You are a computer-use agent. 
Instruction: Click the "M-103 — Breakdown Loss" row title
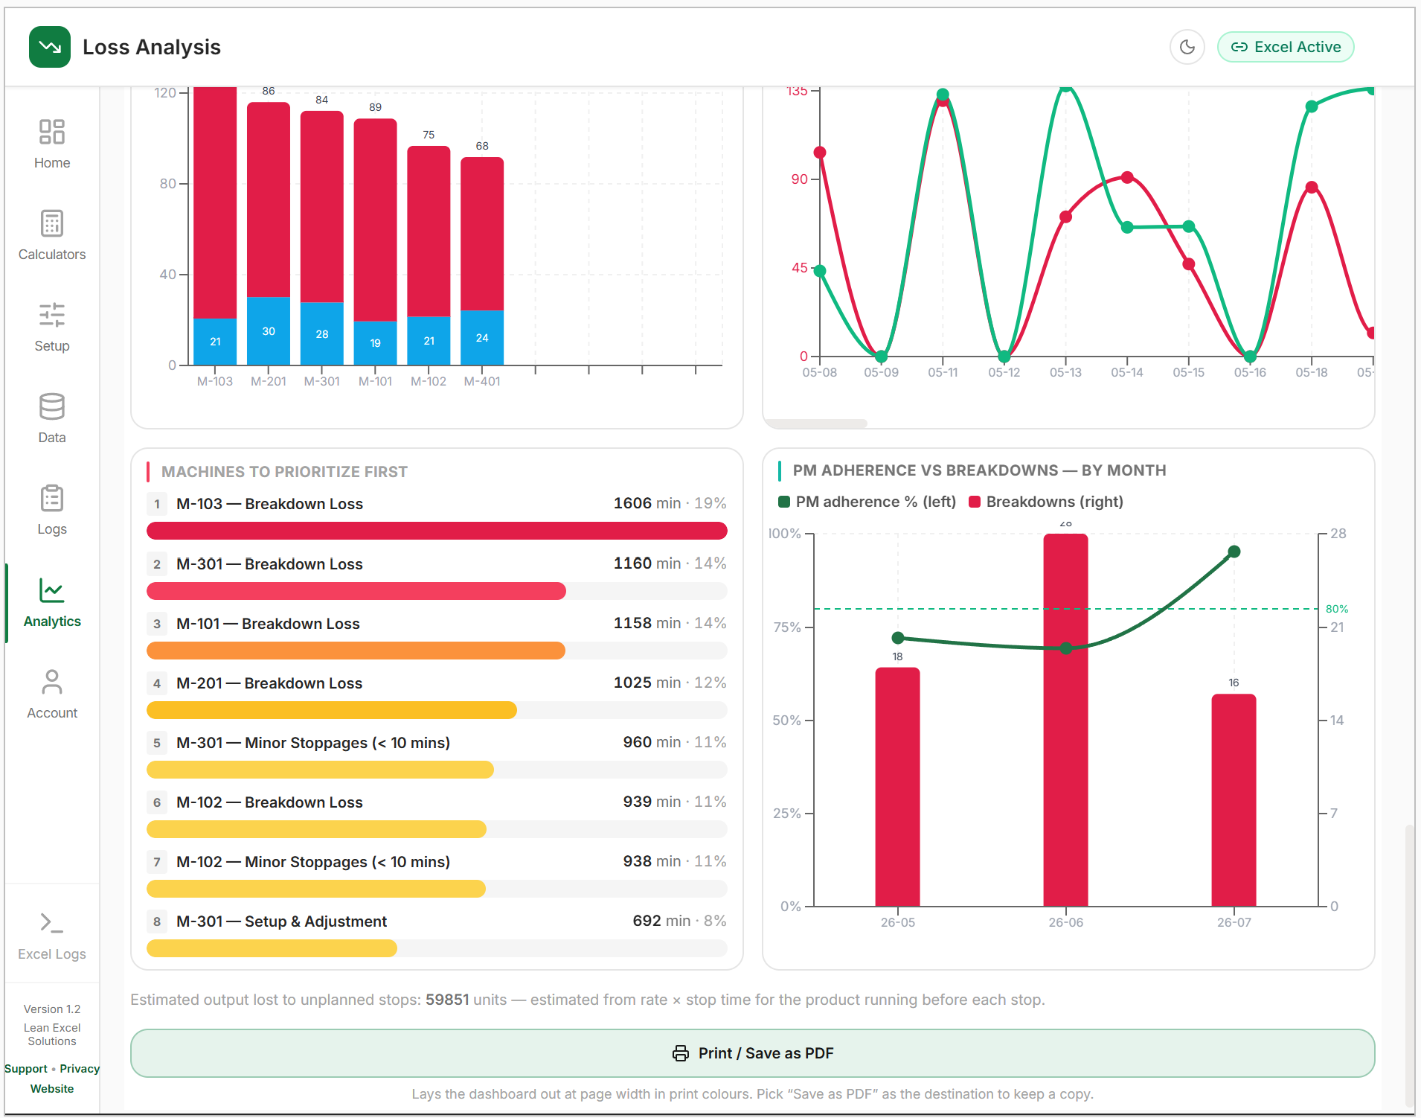click(x=269, y=504)
